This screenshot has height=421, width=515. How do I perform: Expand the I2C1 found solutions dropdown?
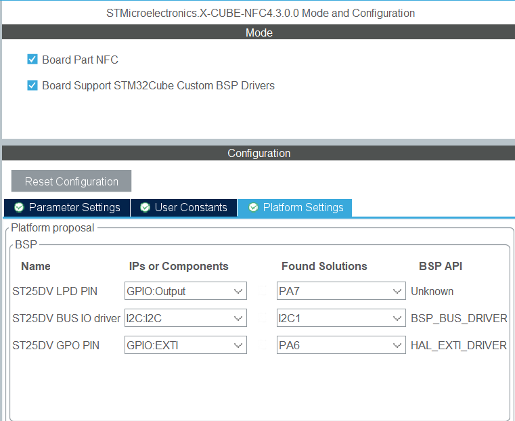point(341,318)
